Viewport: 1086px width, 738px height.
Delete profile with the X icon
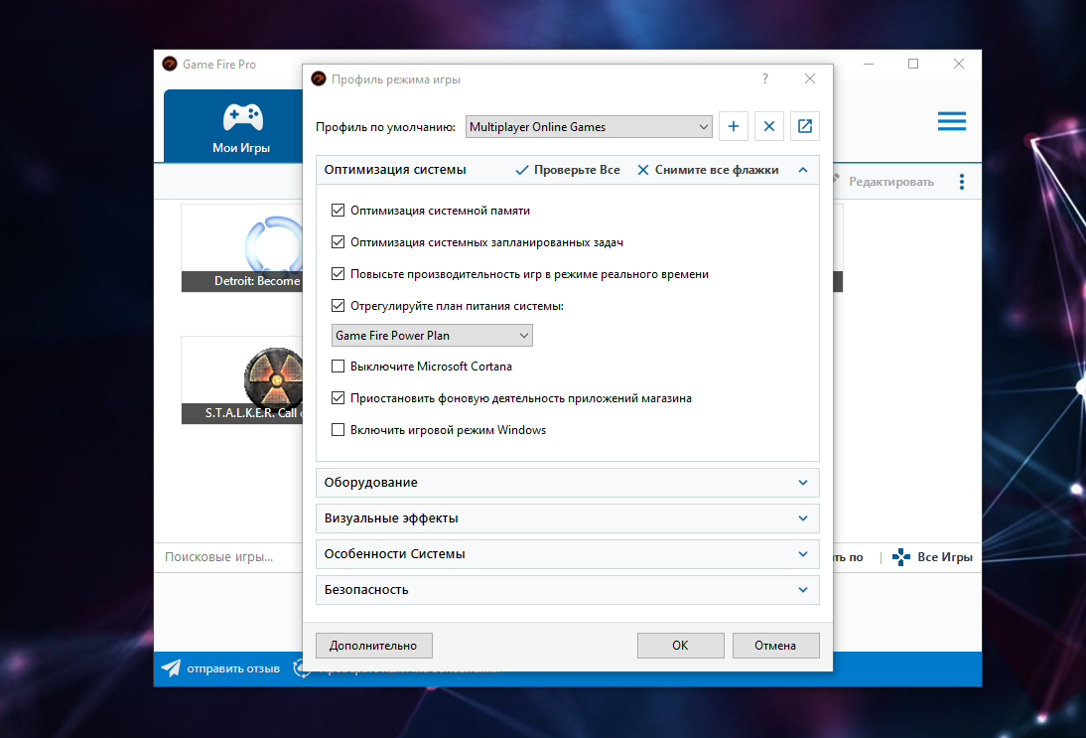(x=768, y=126)
